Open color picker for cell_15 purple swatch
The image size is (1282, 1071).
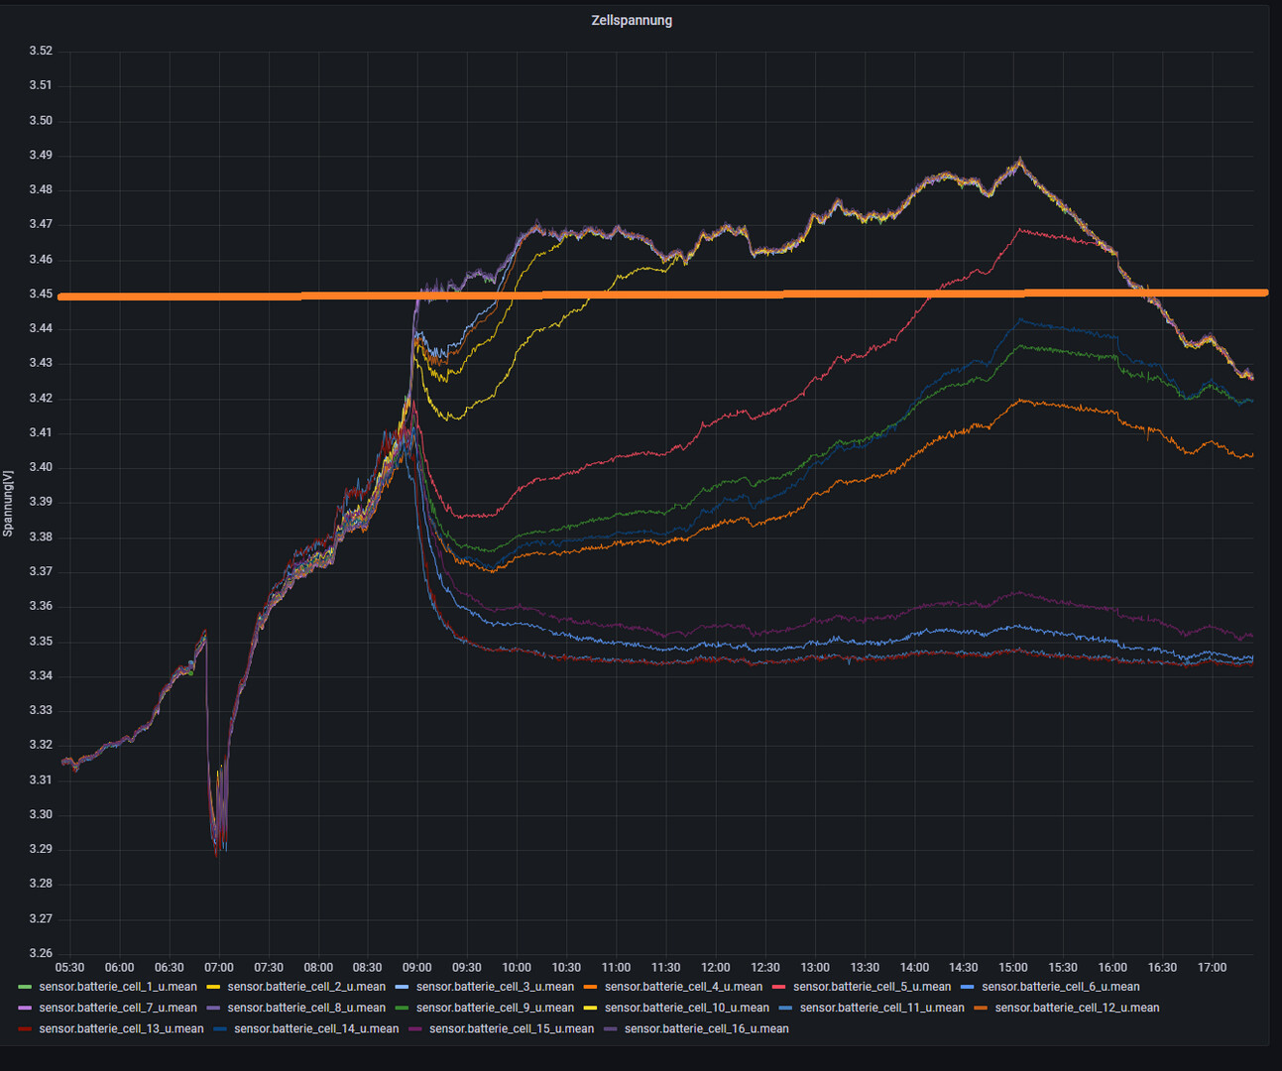415,1028
